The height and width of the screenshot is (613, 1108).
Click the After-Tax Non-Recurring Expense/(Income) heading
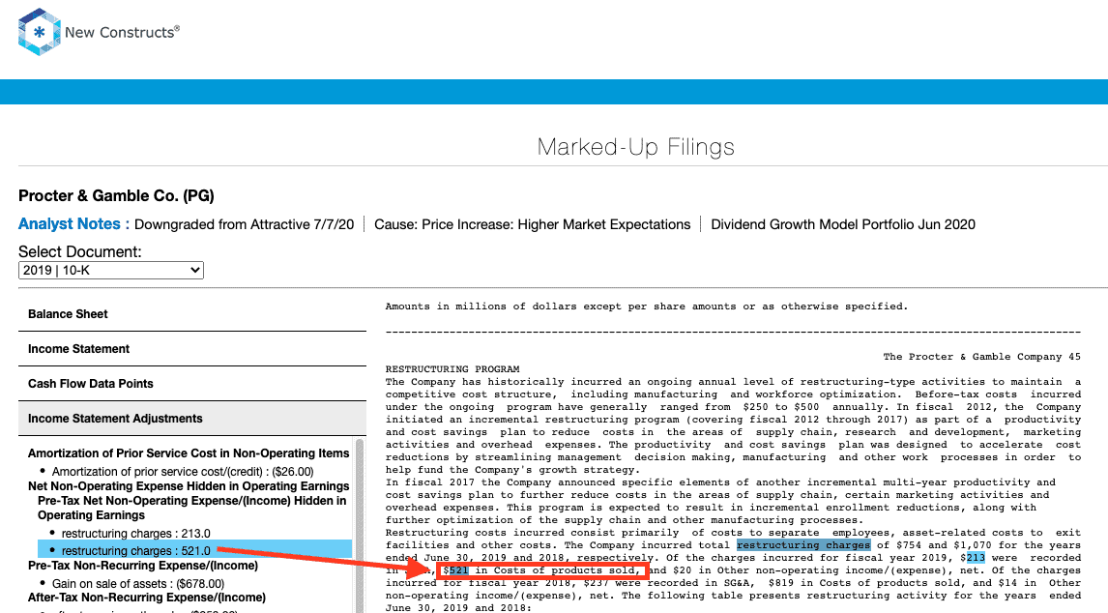point(146,598)
